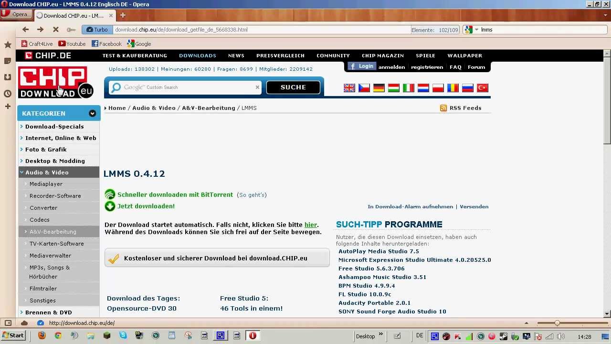
Task: Open the TEST & KAUFBERATUNG menu
Action: pyautogui.click(x=135, y=55)
